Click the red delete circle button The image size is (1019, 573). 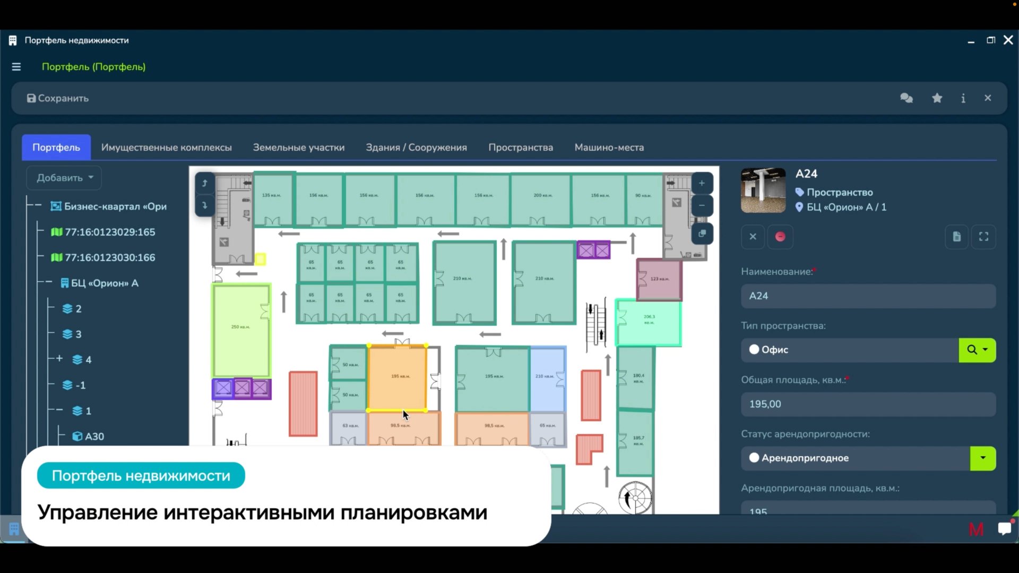pos(780,237)
